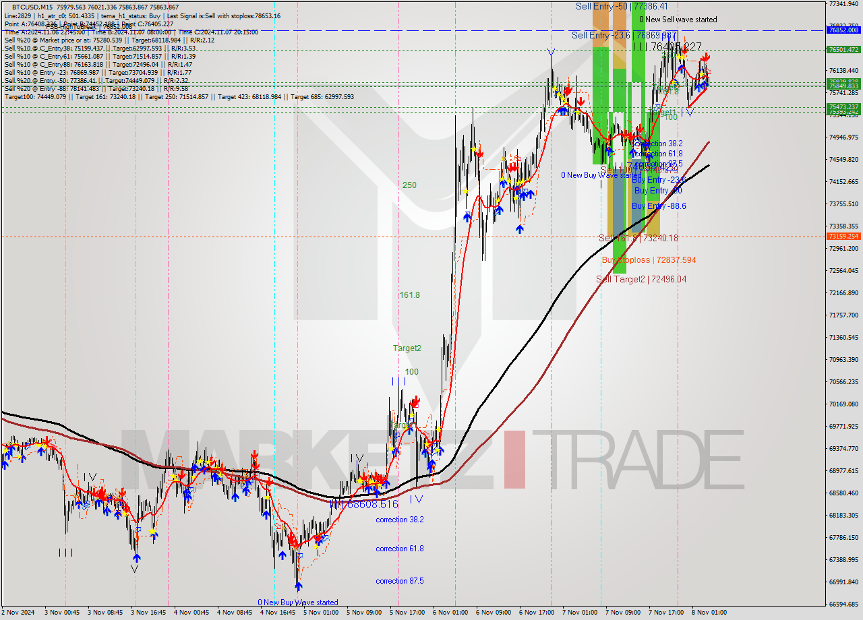Click the 72166.890 price axis value
Screen dimensions: 863x620
pyautogui.click(x=844, y=292)
